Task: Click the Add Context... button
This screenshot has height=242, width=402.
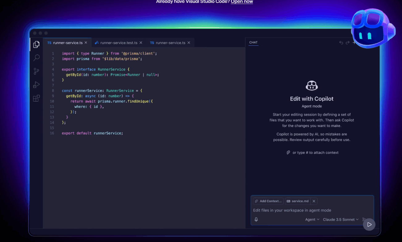Action: click(268, 201)
